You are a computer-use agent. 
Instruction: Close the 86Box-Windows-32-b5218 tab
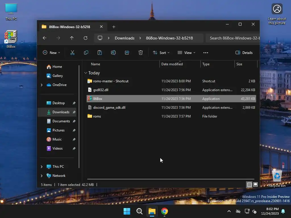101,27
